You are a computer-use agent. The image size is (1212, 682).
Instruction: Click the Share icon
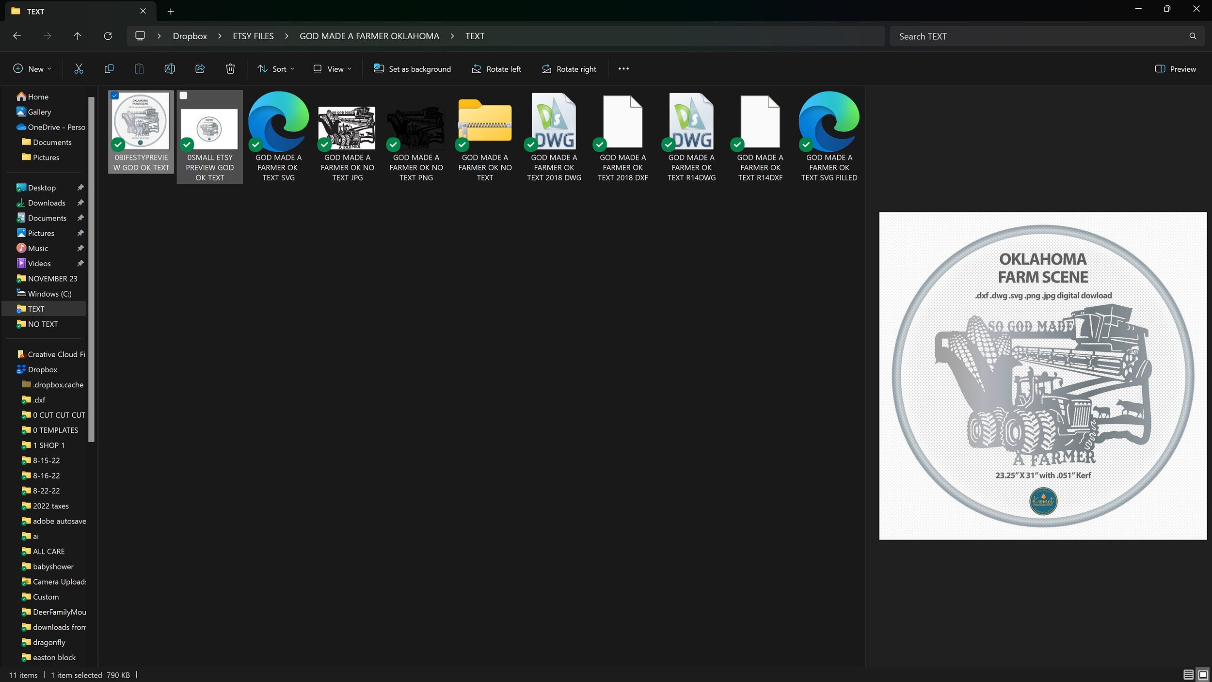200,69
